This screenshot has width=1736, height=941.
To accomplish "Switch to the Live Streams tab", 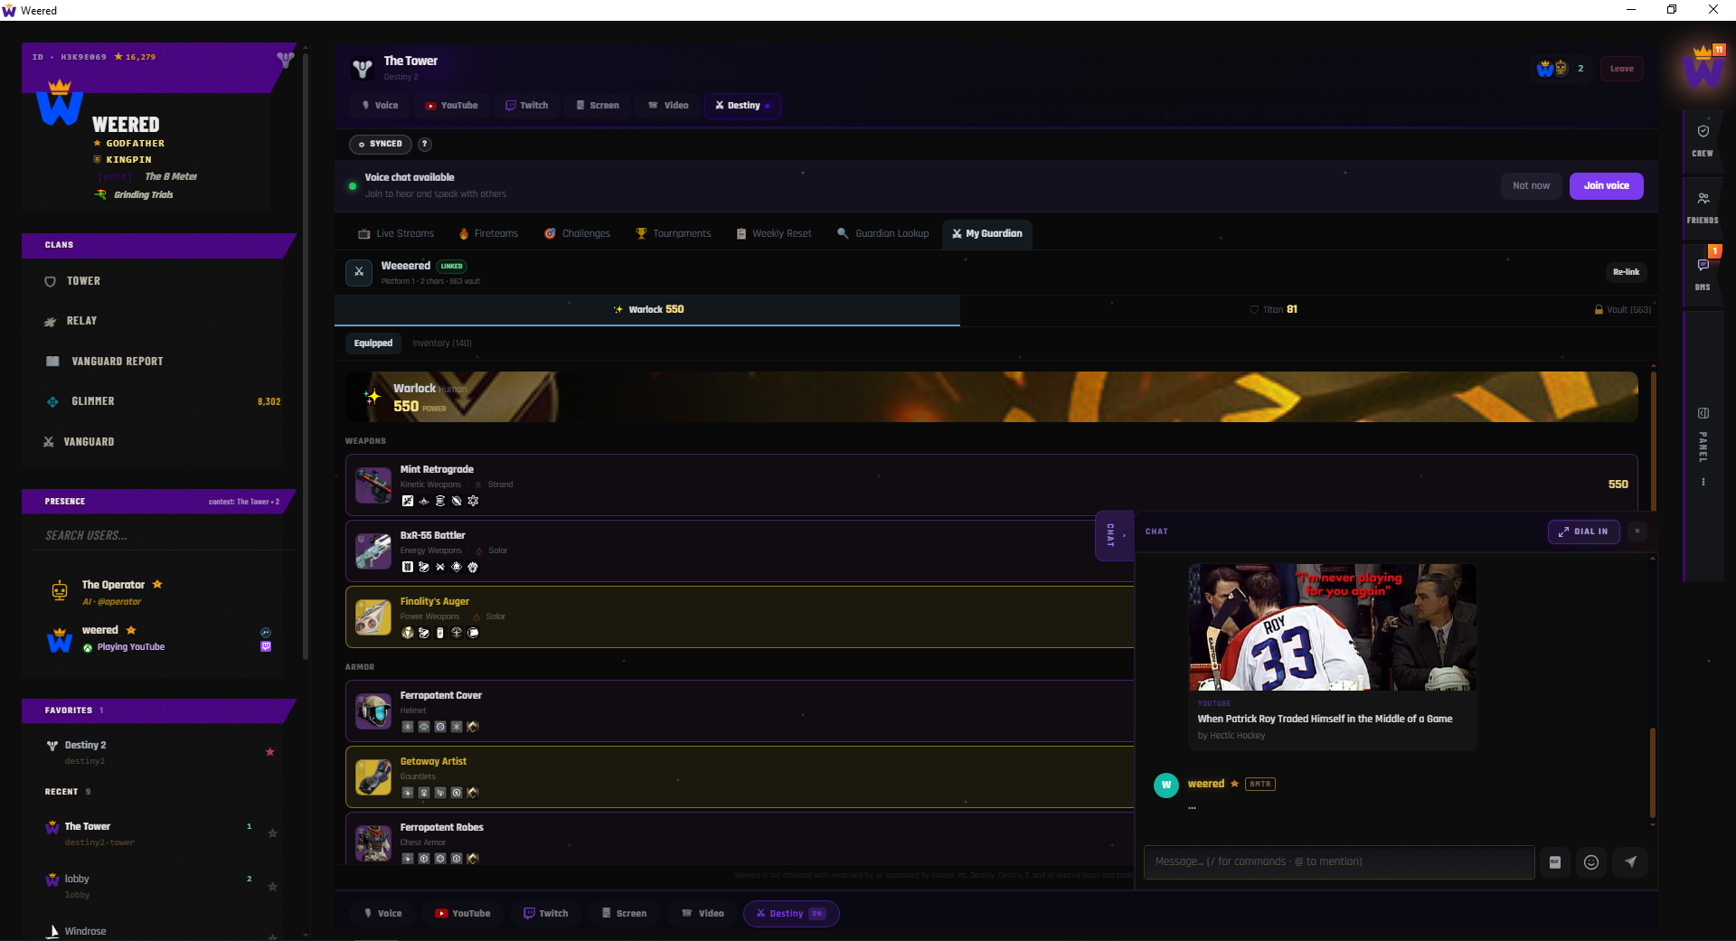I will [396, 234].
